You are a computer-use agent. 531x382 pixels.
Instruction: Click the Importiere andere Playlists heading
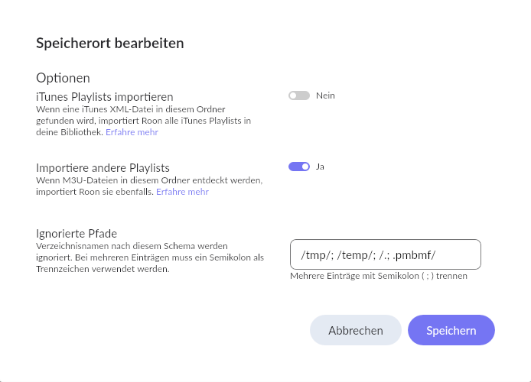[103, 167]
